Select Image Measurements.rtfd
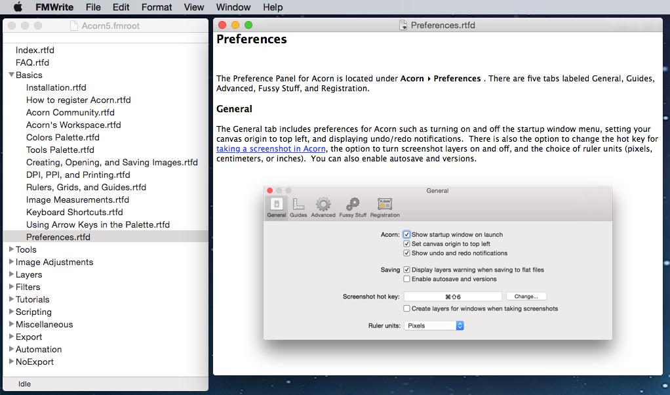670x395 pixels. [x=78, y=199]
